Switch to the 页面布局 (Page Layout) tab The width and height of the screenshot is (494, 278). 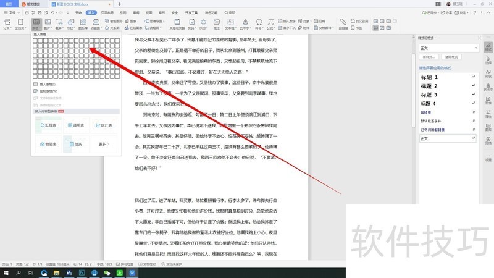107,12
